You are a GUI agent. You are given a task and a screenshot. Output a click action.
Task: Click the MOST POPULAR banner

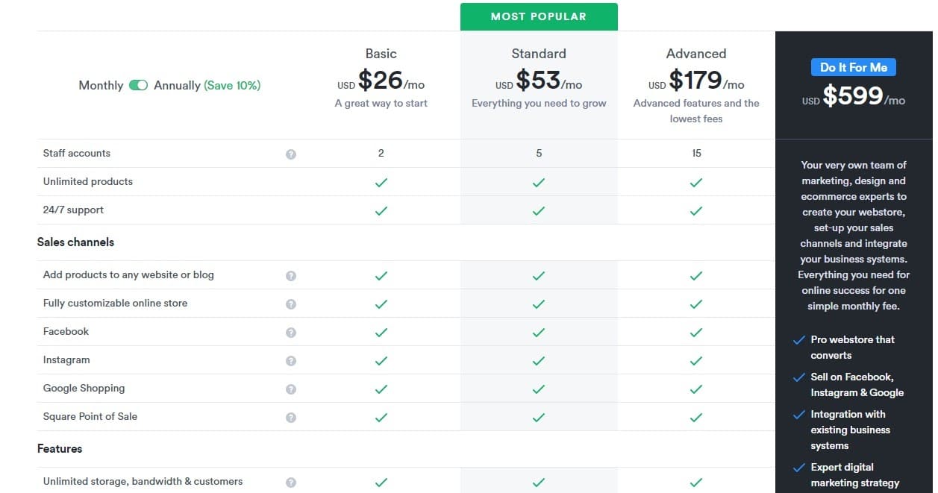(538, 16)
